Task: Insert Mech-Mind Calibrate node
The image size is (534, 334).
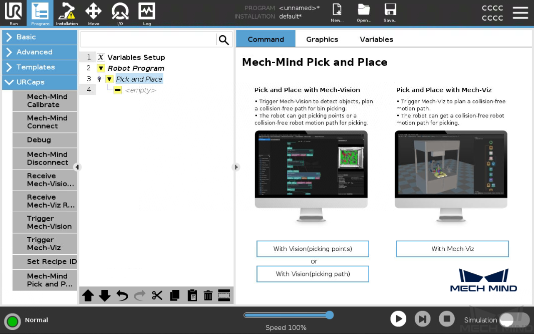Action: point(45,101)
